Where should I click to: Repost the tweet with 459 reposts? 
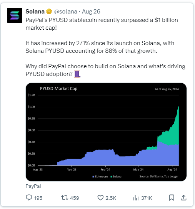(65, 198)
